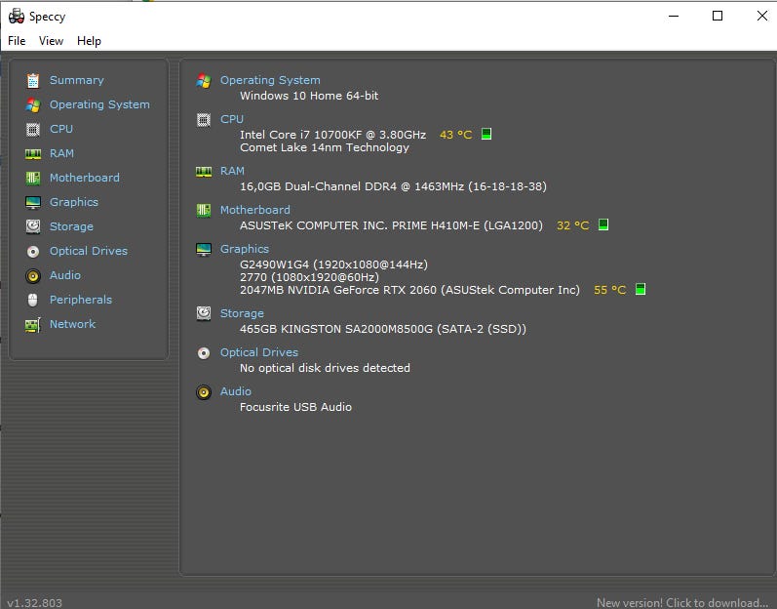Open Audio via the speaker icon in sidebar

[33, 275]
